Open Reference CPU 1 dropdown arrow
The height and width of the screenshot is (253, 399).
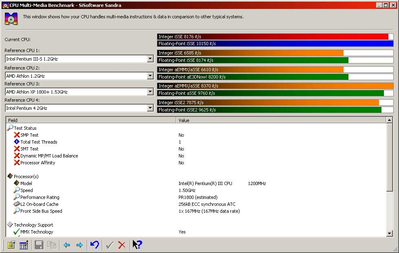(150, 59)
